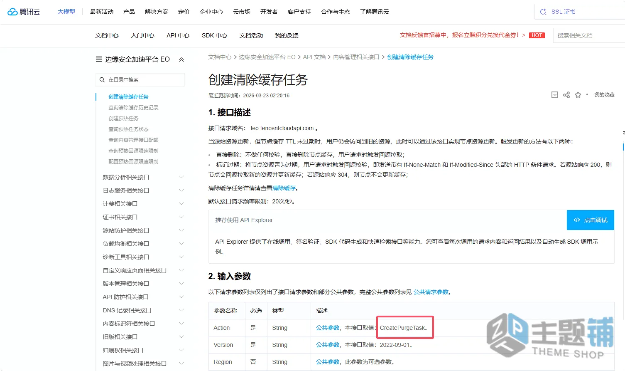This screenshot has width=625, height=371.
Task: Open the 开发者 menu item
Action: pyautogui.click(x=269, y=12)
